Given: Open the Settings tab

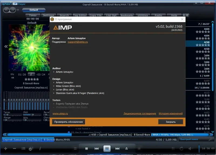Looking at the screenshot, I should click(x=49, y=15).
